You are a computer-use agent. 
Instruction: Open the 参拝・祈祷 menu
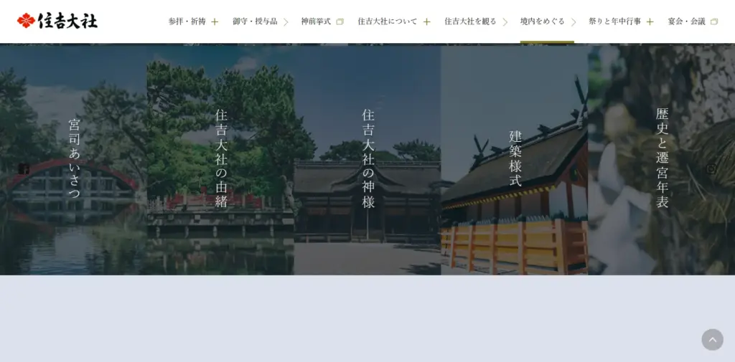193,22
